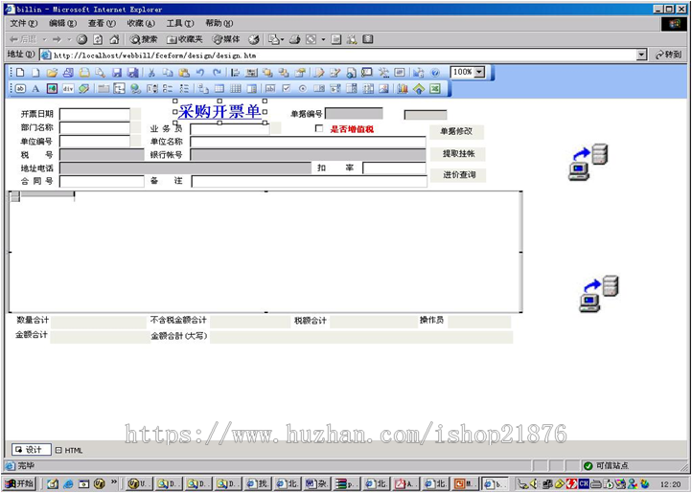Click the 提取挂帐 button
The image size is (692, 493).
tap(458, 153)
